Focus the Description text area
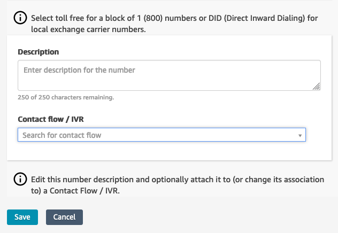The height and width of the screenshot is (233, 338). point(169,75)
